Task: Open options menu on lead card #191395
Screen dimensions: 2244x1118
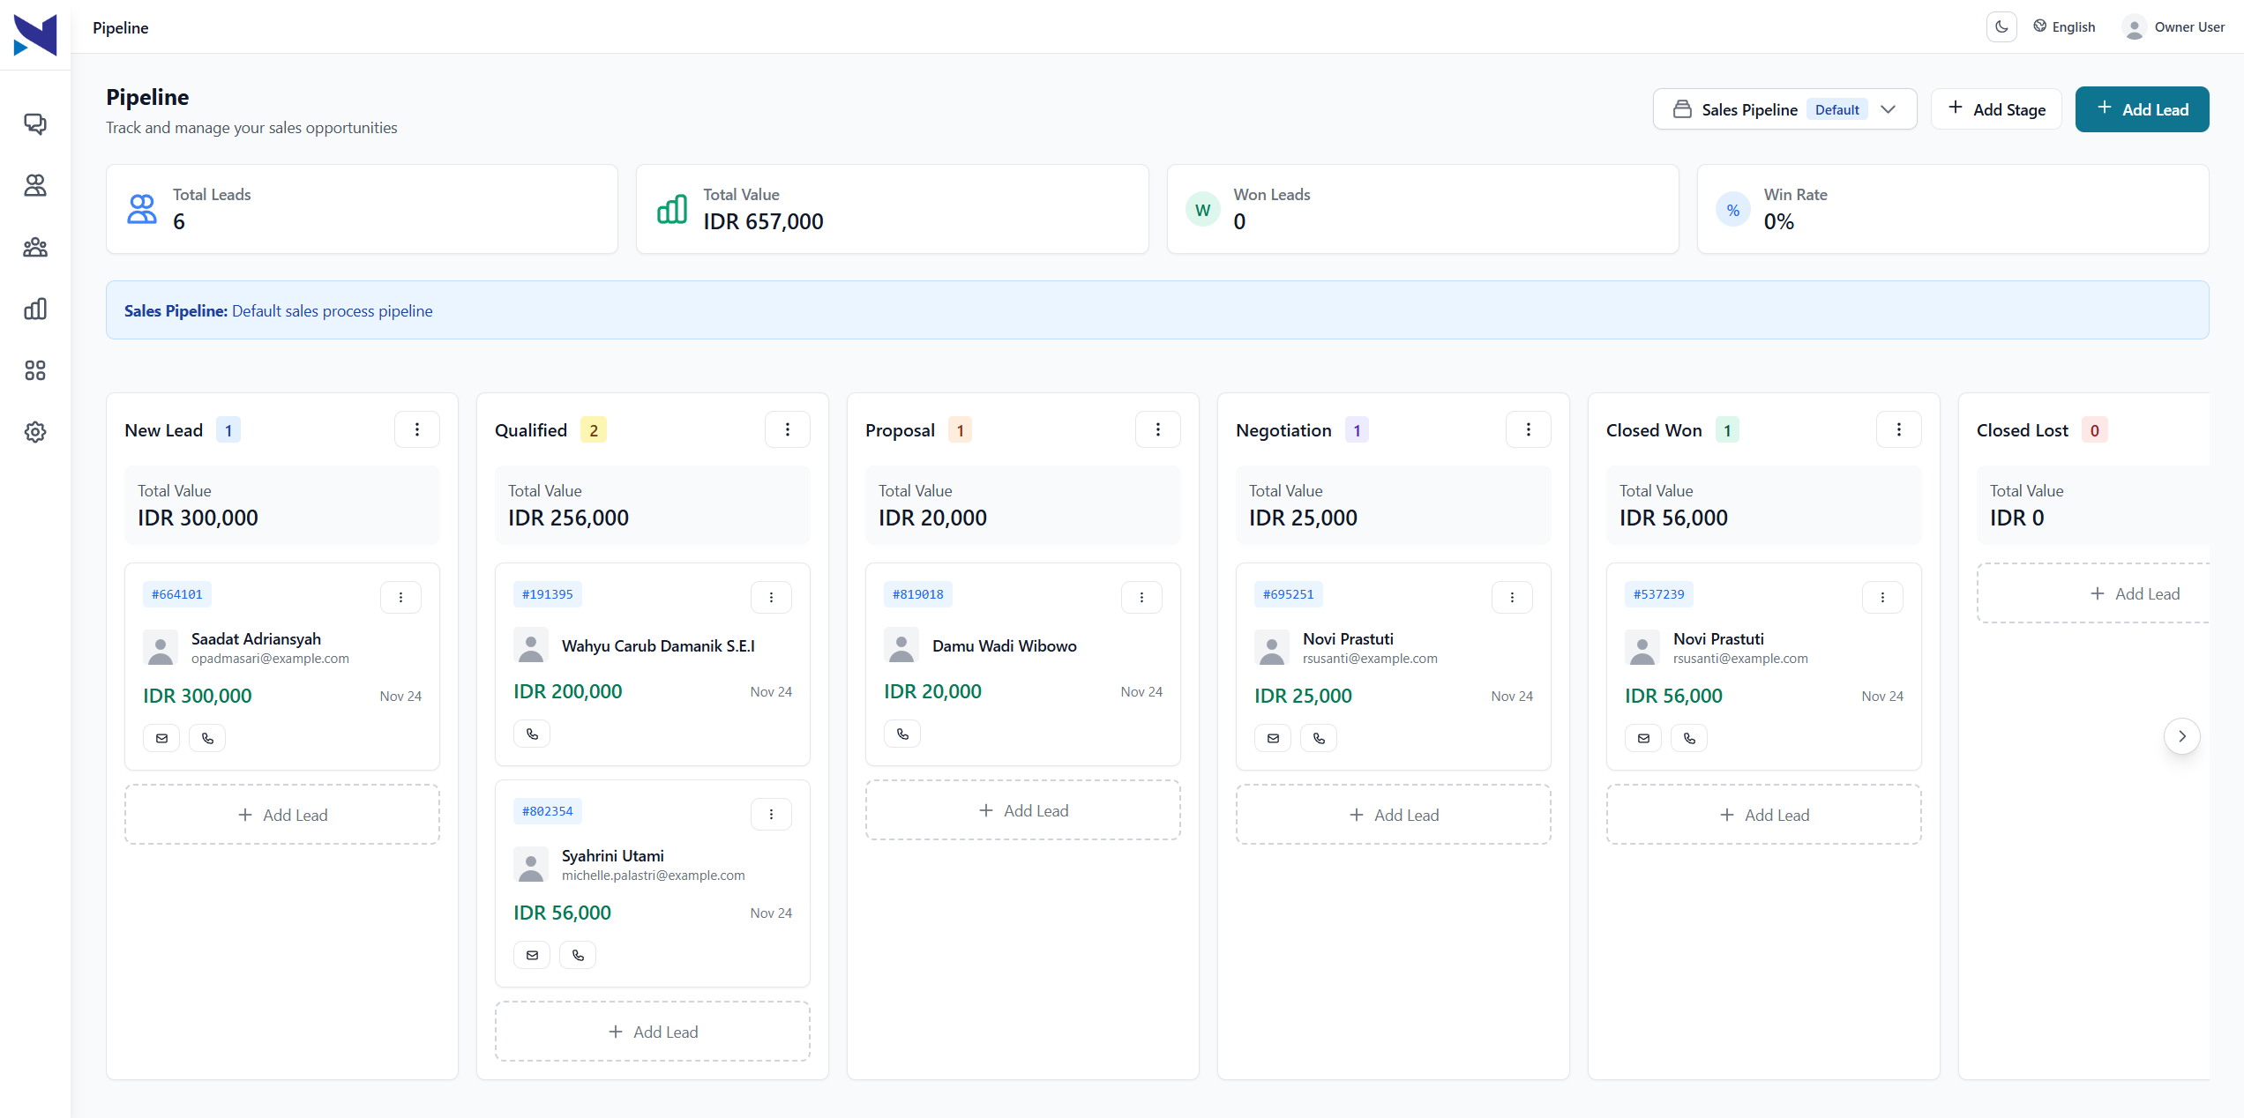Action: pyautogui.click(x=771, y=597)
